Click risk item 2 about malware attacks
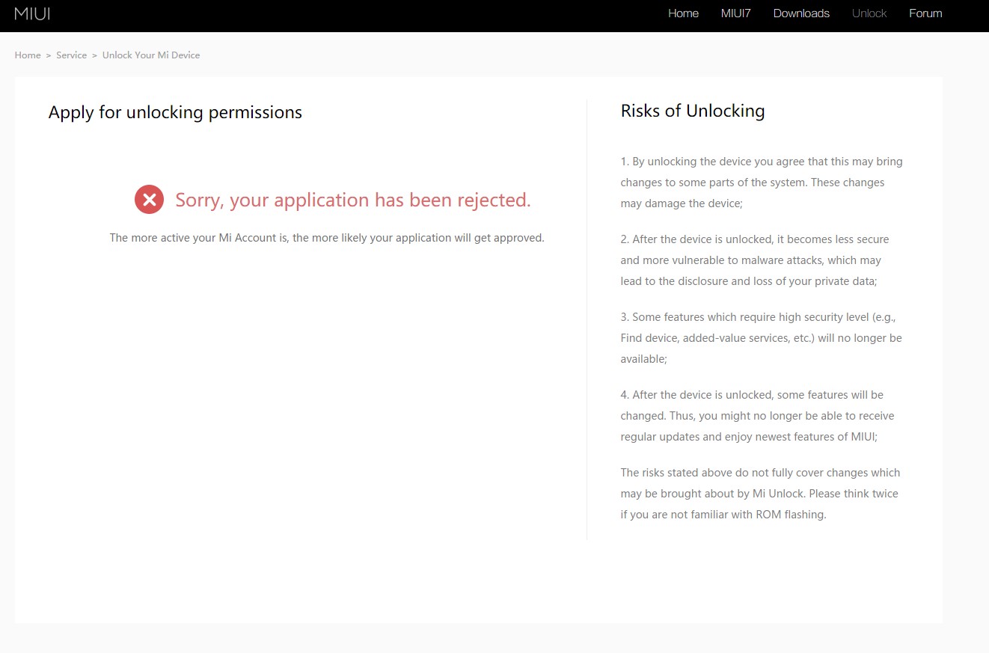The width and height of the screenshot is (989, 653). click(x=754, y=260)
